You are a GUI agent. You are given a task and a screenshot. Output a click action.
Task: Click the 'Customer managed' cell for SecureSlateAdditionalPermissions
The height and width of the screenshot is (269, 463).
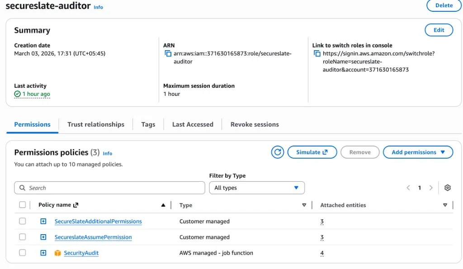(204, 222)
